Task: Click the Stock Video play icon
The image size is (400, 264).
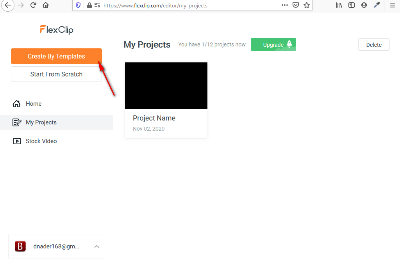Action: click(x=17, y=141)
